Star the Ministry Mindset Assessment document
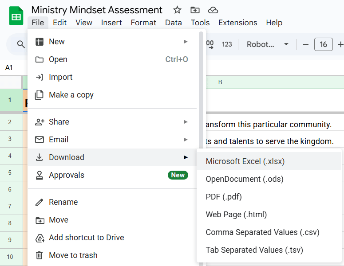The height and width of the screenshot is (266, 344). [x=177, y=10]
